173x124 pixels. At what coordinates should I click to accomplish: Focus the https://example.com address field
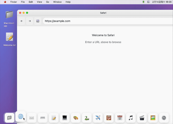pos(108,21)
